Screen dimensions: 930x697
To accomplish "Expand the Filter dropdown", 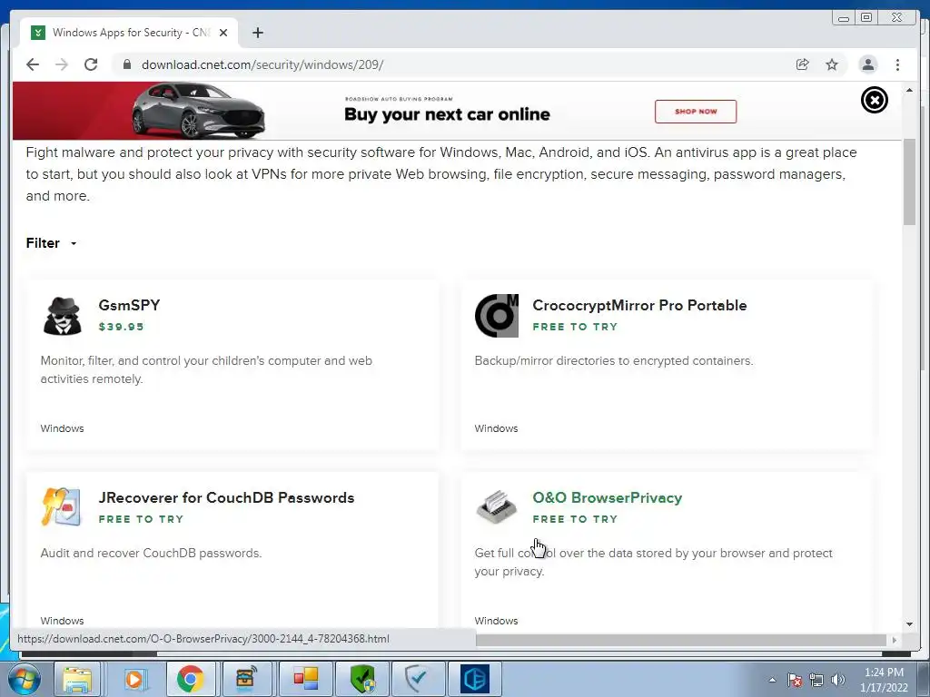I will click(52, 243).
